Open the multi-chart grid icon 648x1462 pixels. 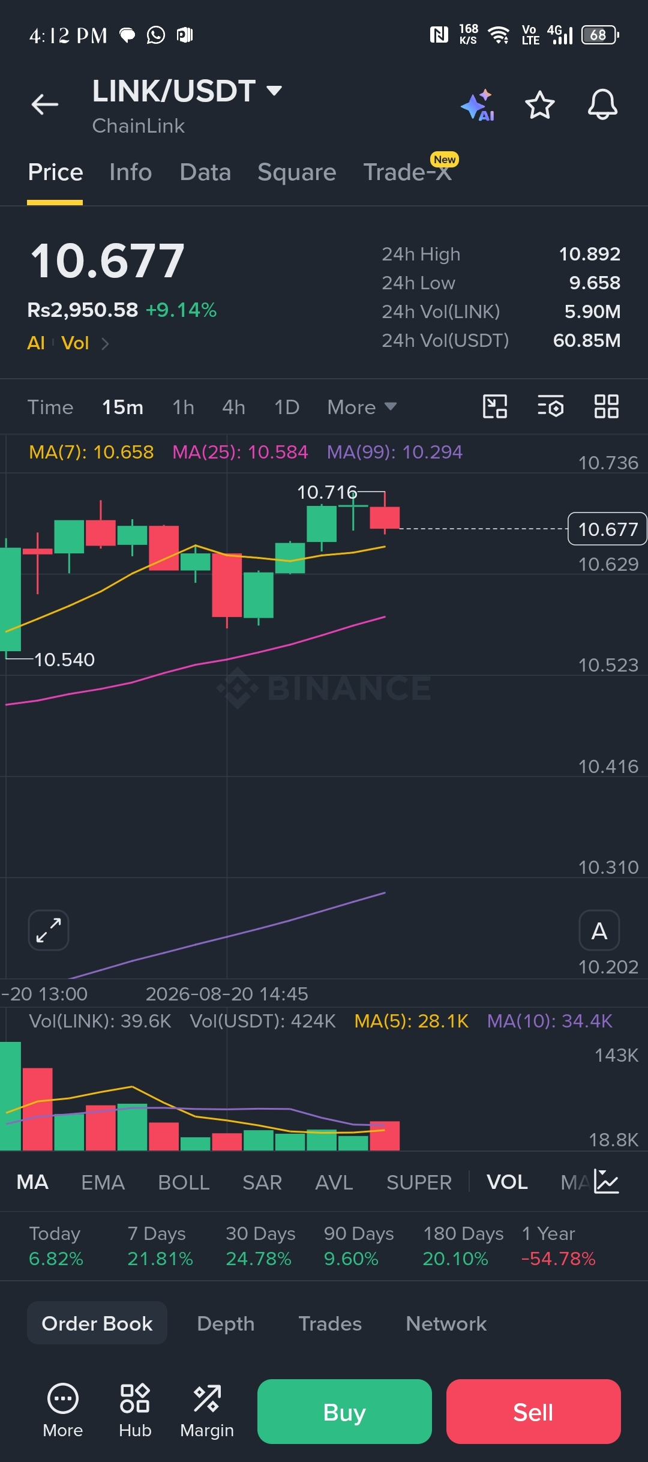click(606, 406)
